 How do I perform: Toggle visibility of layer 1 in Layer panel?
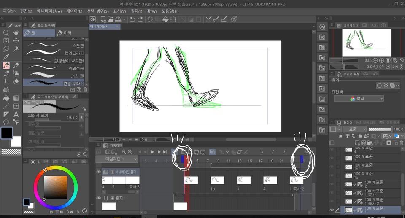click(332, 210)
